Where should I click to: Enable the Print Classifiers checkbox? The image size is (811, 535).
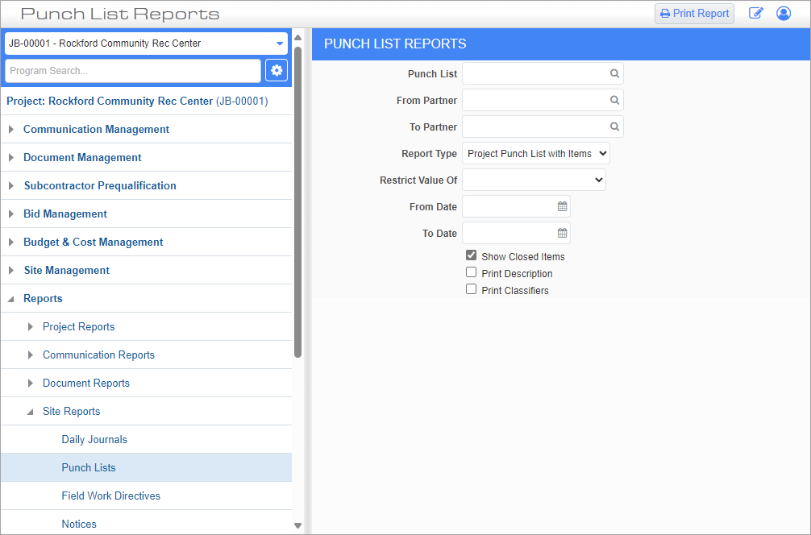[472, 290]
